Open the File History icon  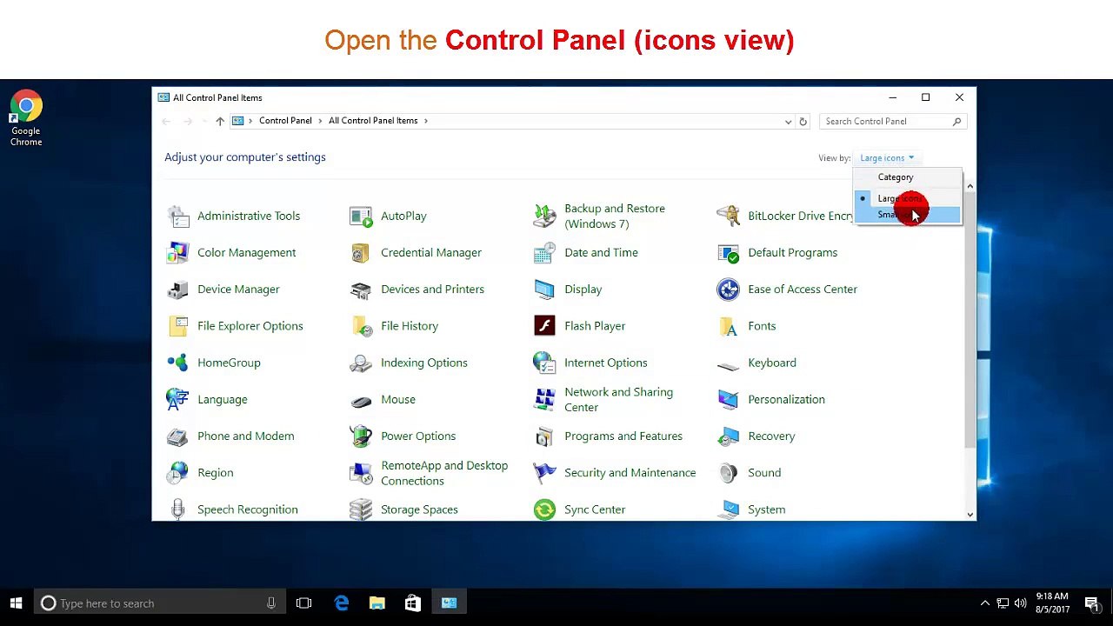pyautogui.click(x=361, y=326)
